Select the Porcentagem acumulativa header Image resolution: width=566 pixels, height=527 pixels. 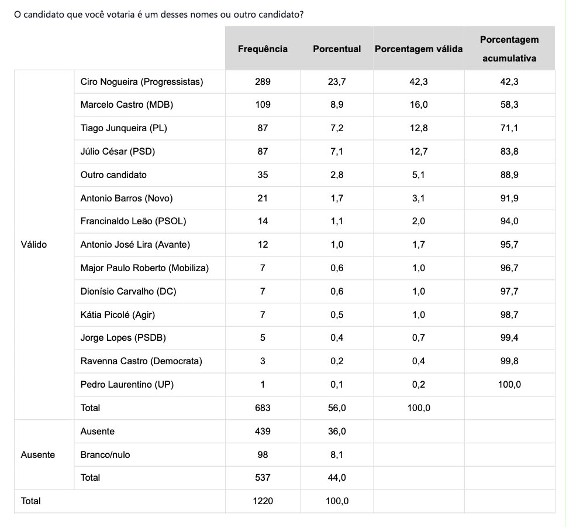coord(509,49)
